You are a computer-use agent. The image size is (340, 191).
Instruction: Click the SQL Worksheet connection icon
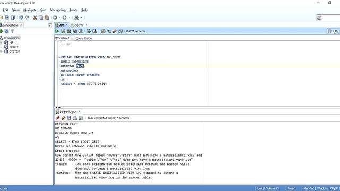pyautogui.click(x=76, y=18)
